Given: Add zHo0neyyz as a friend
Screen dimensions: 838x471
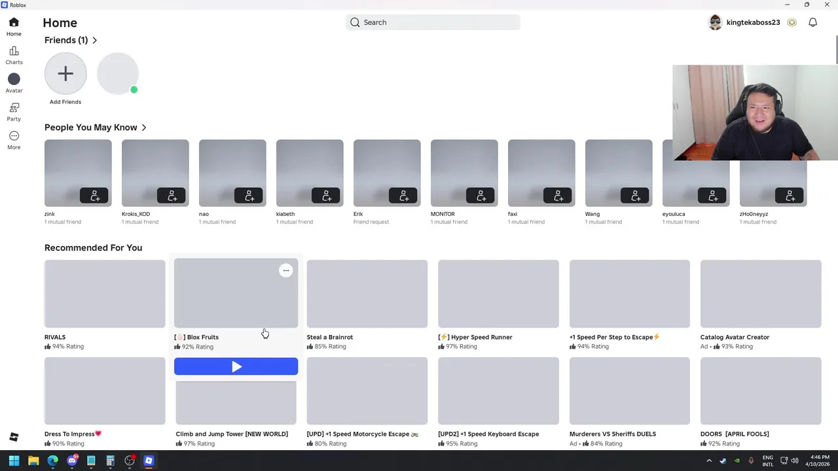Looking at the screenshot, I should point(790,196).
